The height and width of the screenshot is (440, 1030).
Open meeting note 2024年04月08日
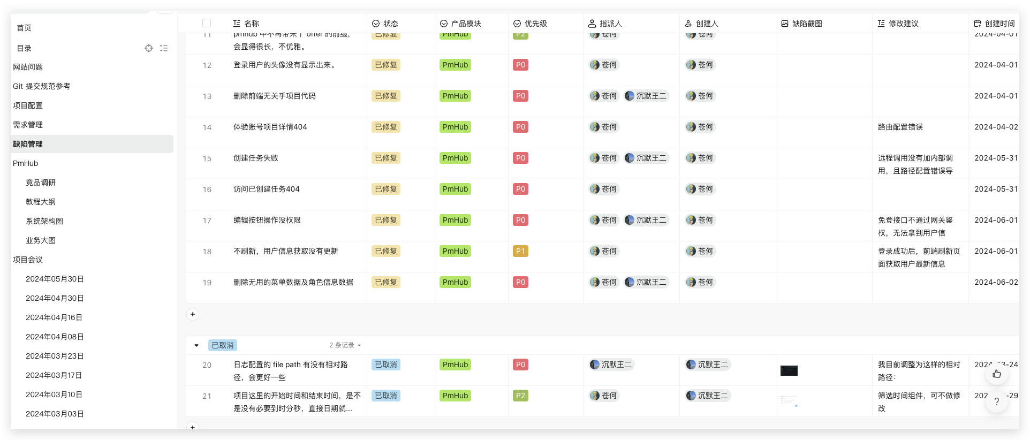pyautogui.click(x=55, y=337)
